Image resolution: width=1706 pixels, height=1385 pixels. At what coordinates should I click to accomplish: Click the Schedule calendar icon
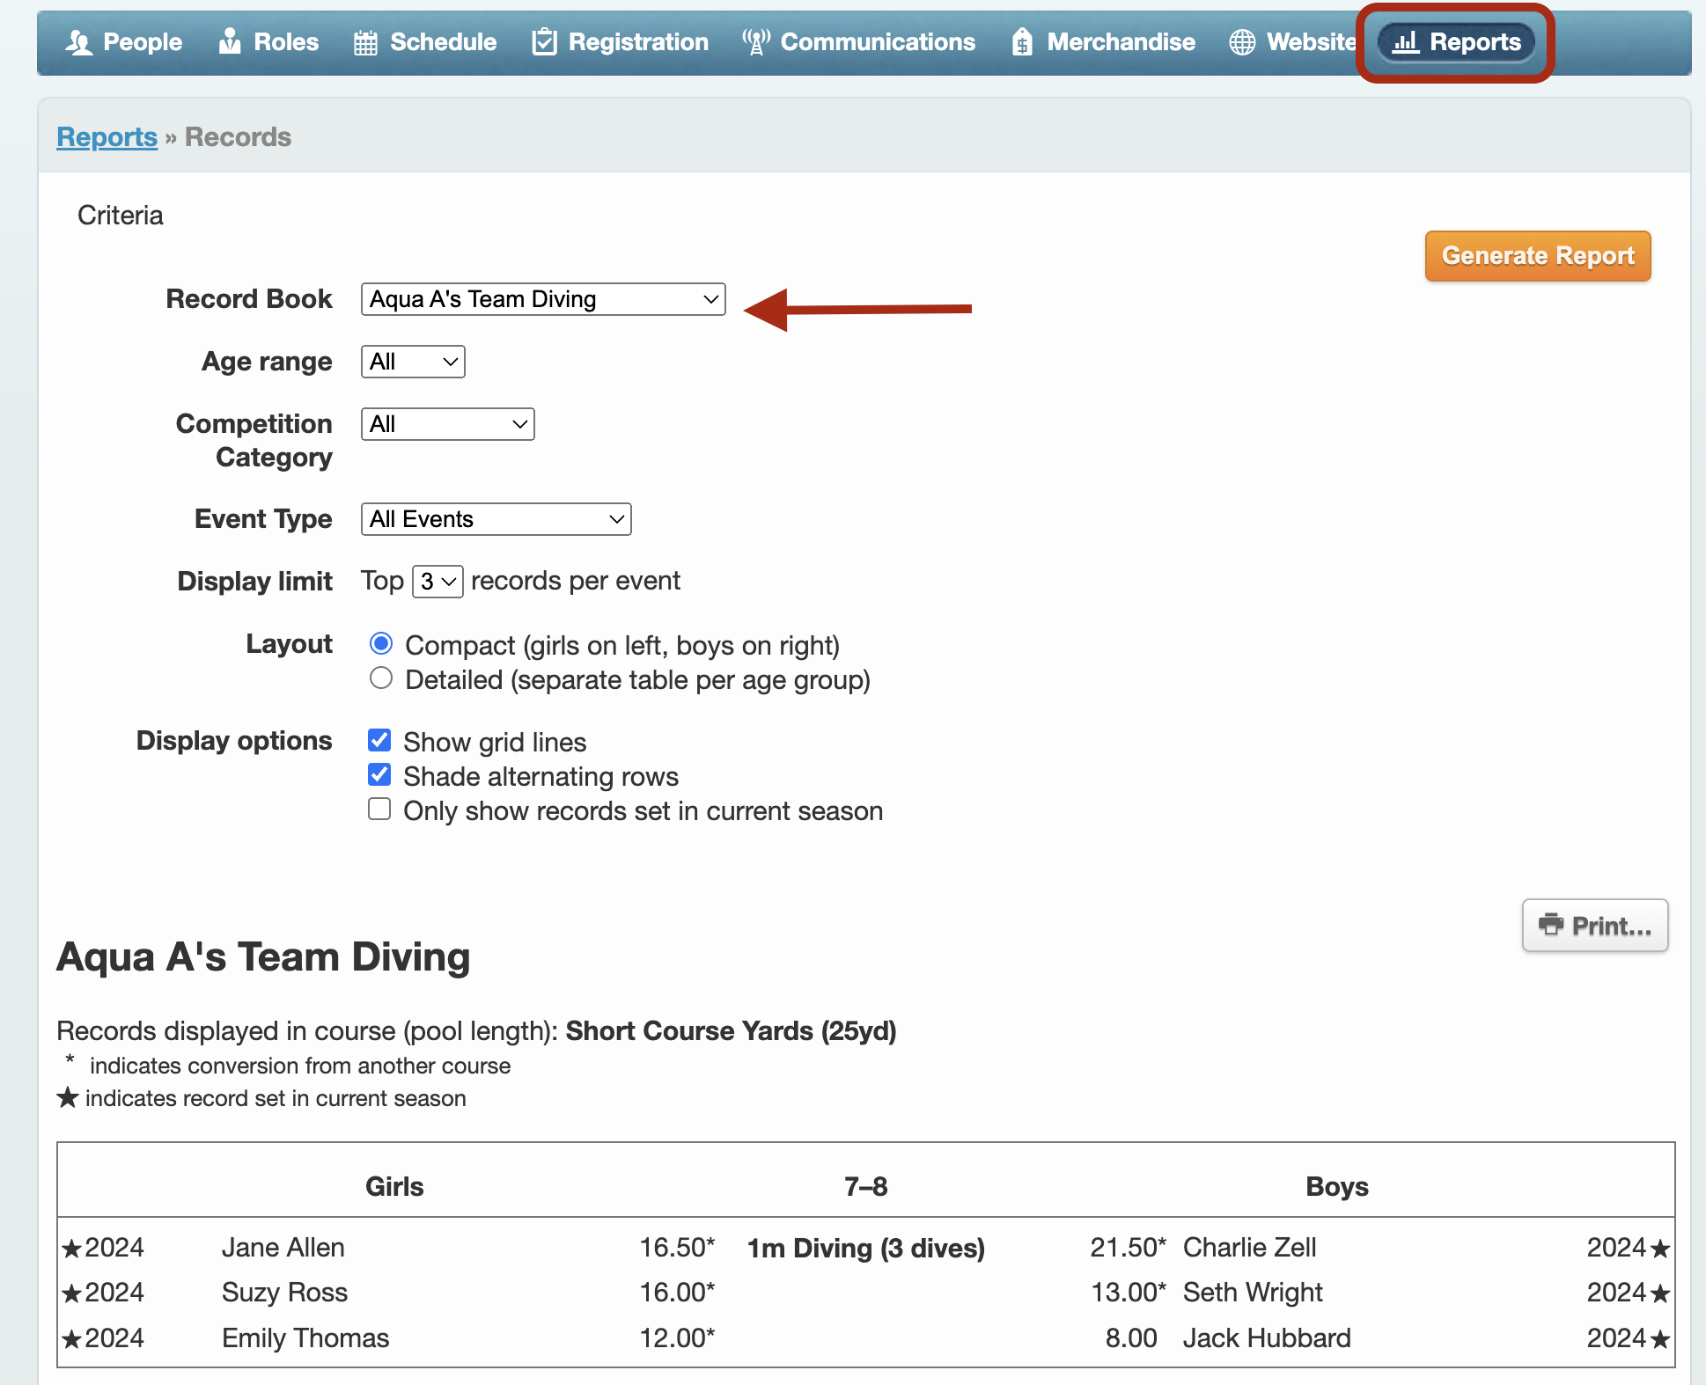click(365, 42)
